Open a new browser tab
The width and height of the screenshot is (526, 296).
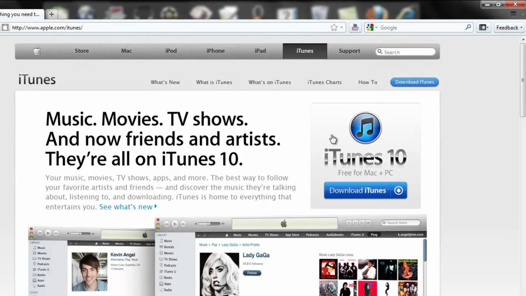point(51,14)
